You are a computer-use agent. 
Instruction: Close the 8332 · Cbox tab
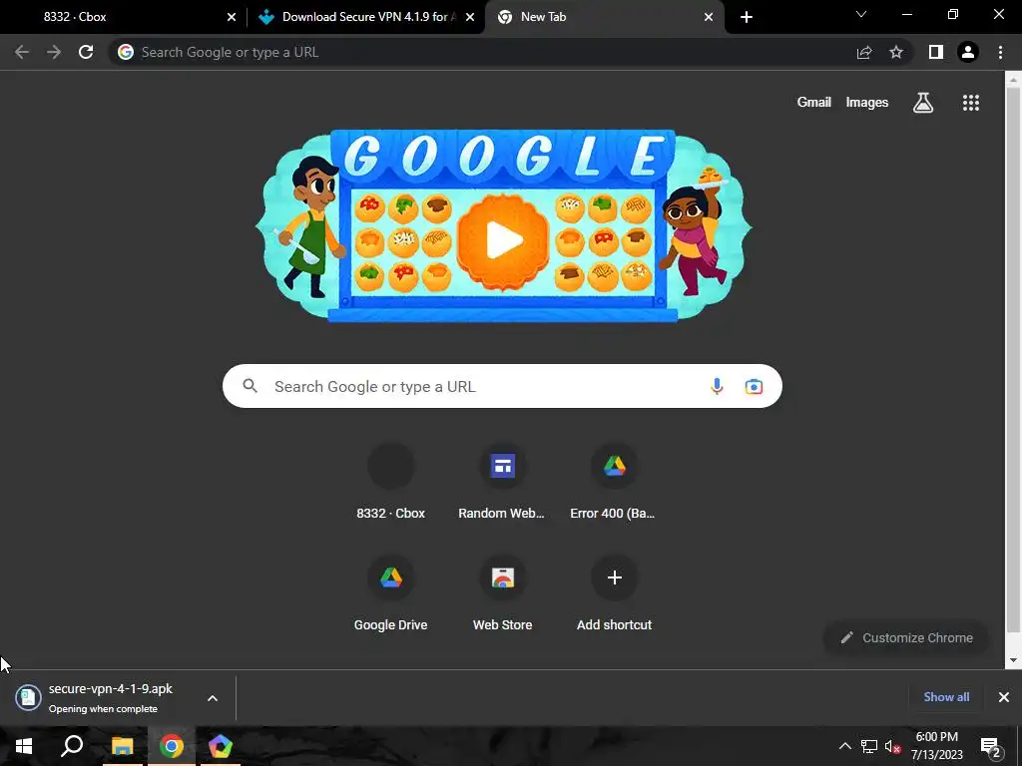(x=232, y=17)
